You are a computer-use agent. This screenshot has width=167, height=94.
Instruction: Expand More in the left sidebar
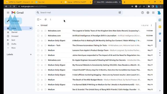pos(13,48)
